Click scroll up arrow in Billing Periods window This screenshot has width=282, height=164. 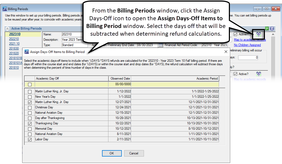[273, 34]
